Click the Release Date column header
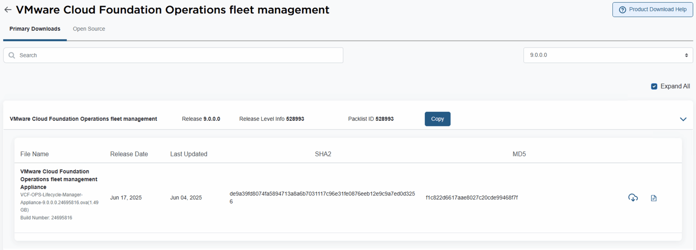This screenshot has height=250, width=696. point(129,154)
